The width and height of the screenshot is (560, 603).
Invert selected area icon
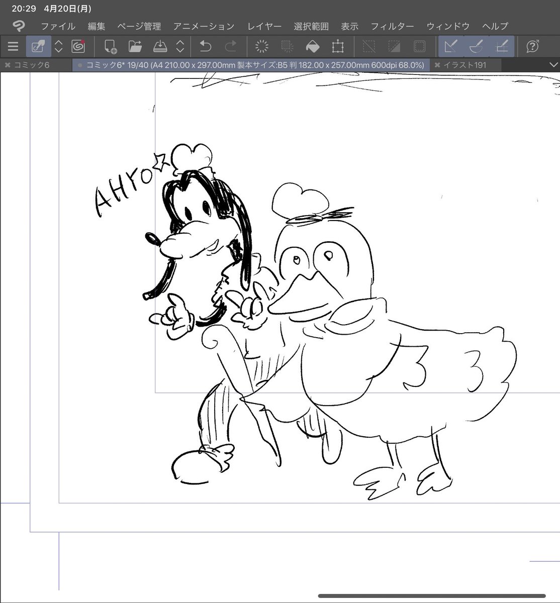[x=394, y=47]
